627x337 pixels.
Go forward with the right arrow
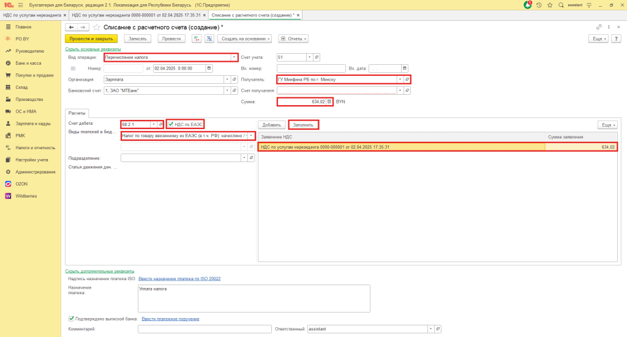coord(83,27)
